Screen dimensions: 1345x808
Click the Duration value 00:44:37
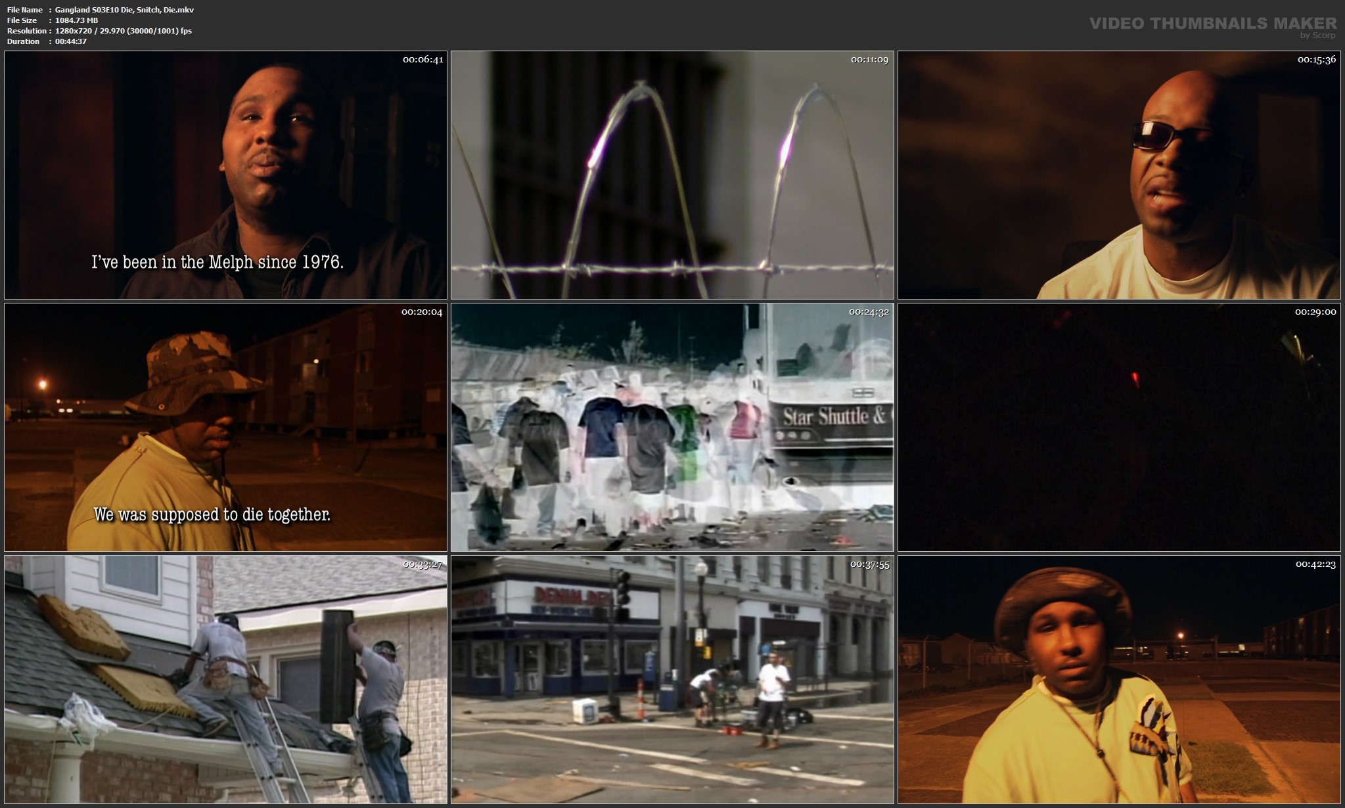pyautogui.click(x=71, y=41)
